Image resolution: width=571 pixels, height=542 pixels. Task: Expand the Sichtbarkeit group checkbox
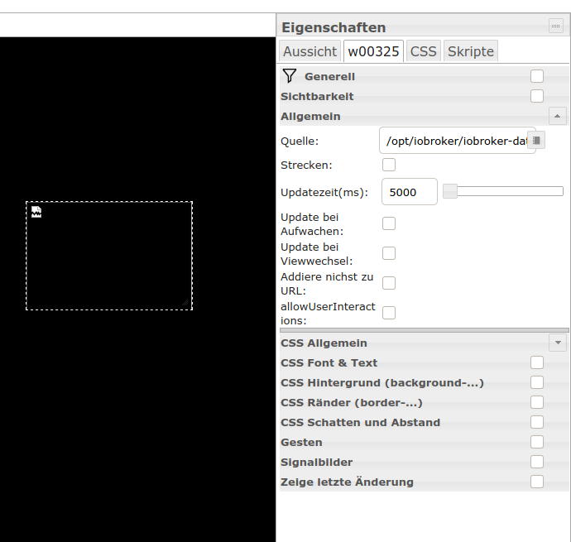click(537, 96)
